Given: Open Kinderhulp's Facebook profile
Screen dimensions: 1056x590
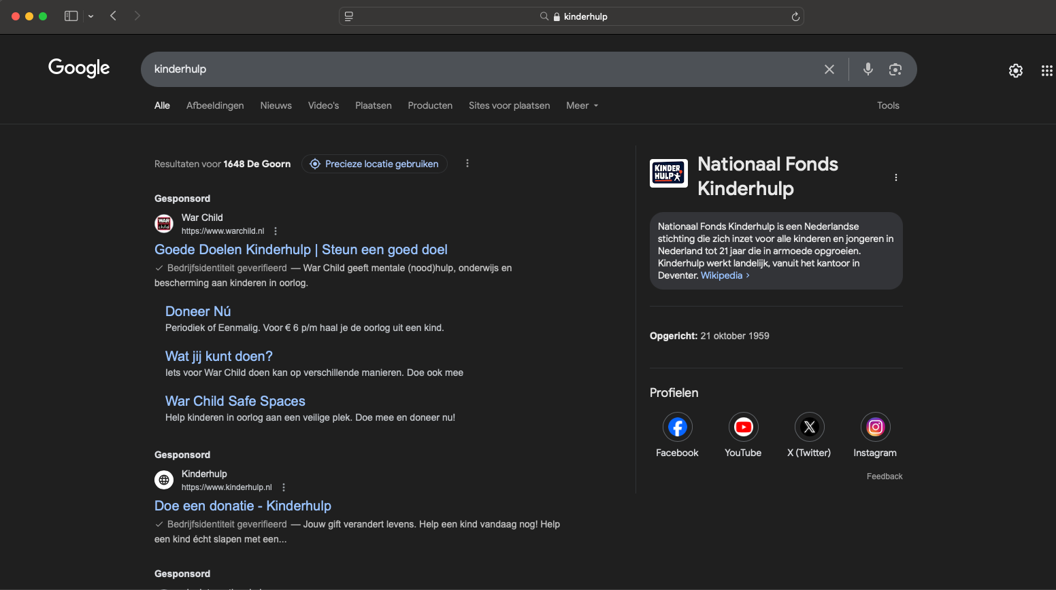Looking at the screenshot, I should pyautogui.click(x=677, y=427).
